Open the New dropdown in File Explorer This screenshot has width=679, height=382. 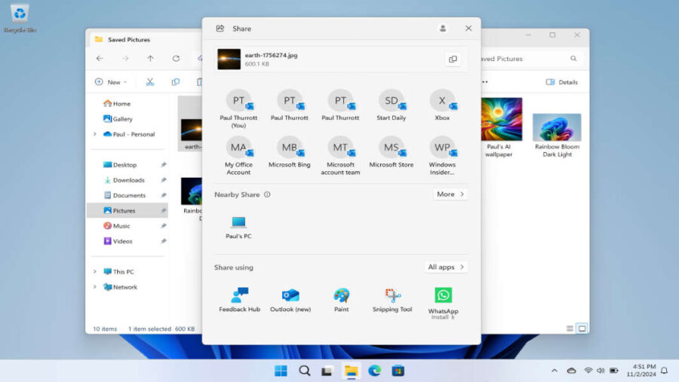(112, 82)
